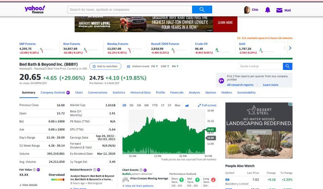Screen dimensions: 323x189
Task: Click the LEARN MORE button on Ram ad
Action: (225, 23)
